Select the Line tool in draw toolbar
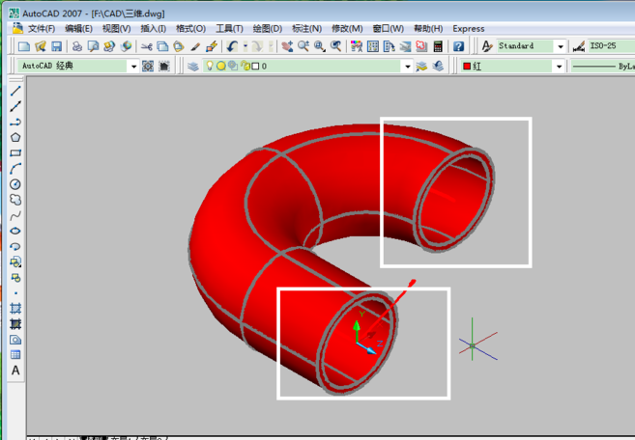Screen dimensions: 635x440 (15, 92)
